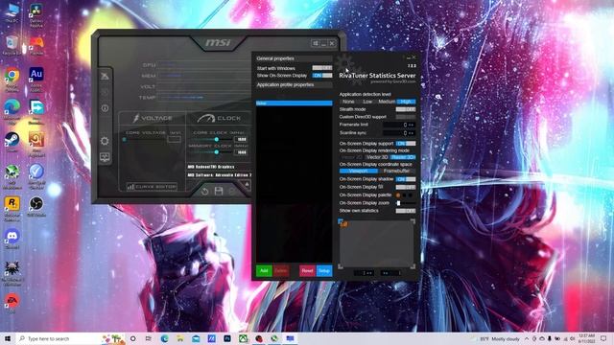Open Photoshop from the taskbar
This screenshot has width=614, height=345.
[227, 338]
